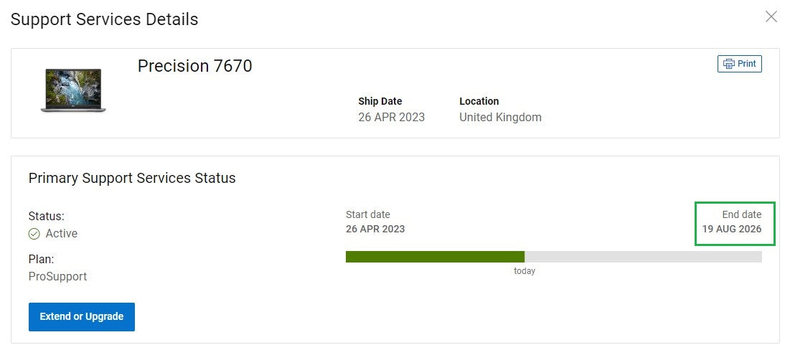Click the End date label
The image size is (790, 350).
point(742,214)
